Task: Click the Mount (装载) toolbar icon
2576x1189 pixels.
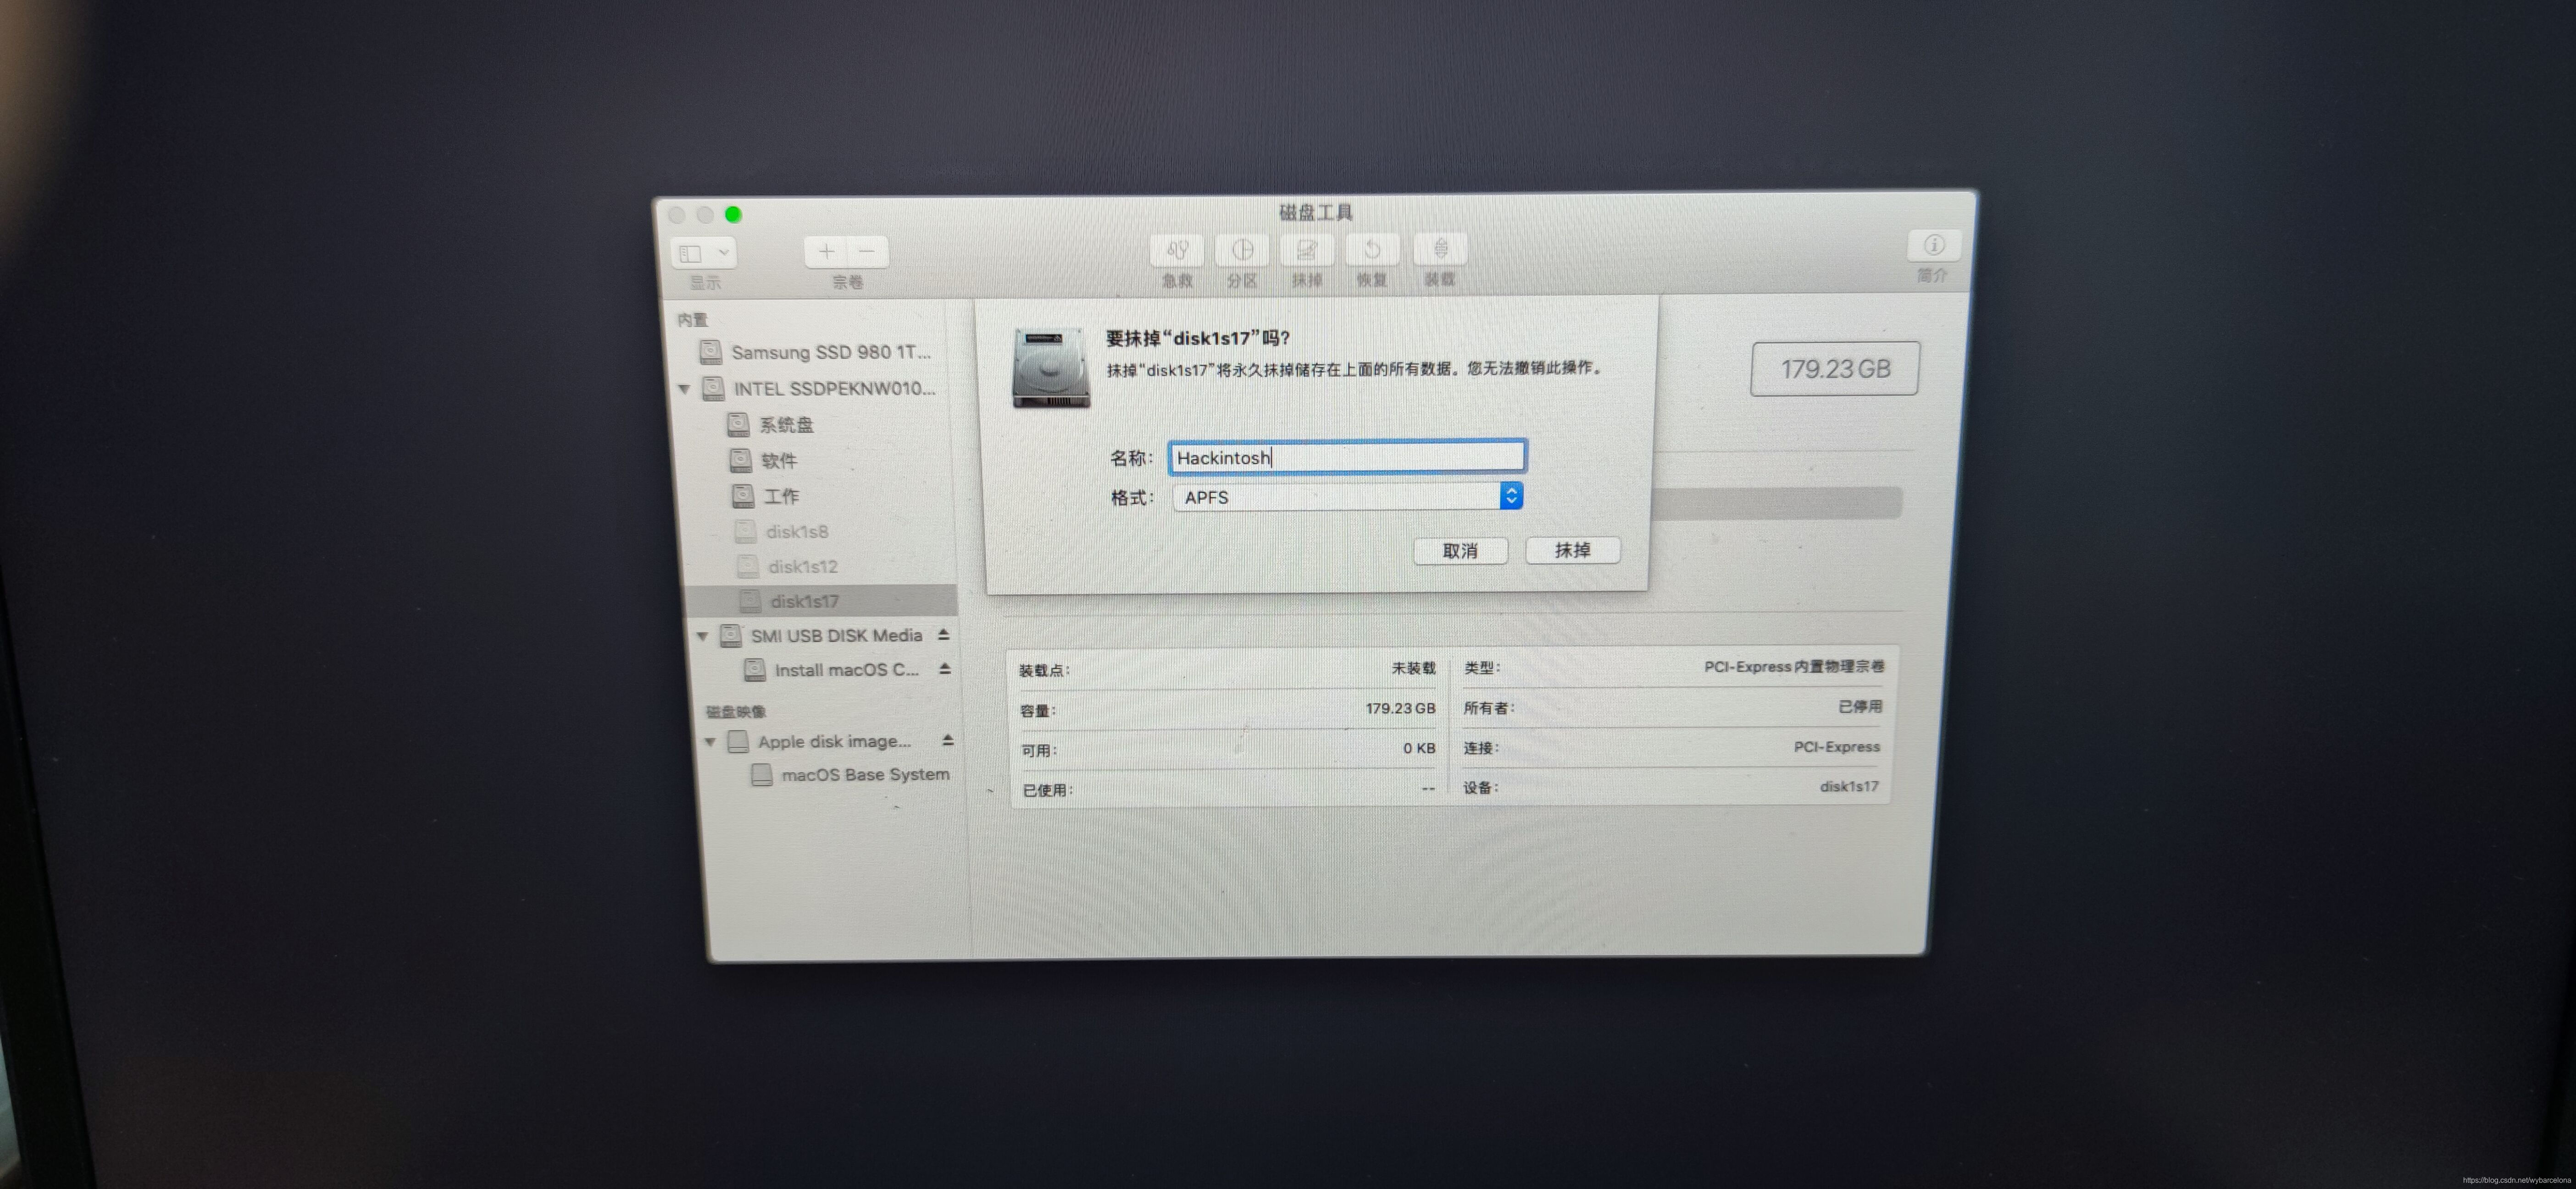Action: [x=1440, y=250]
